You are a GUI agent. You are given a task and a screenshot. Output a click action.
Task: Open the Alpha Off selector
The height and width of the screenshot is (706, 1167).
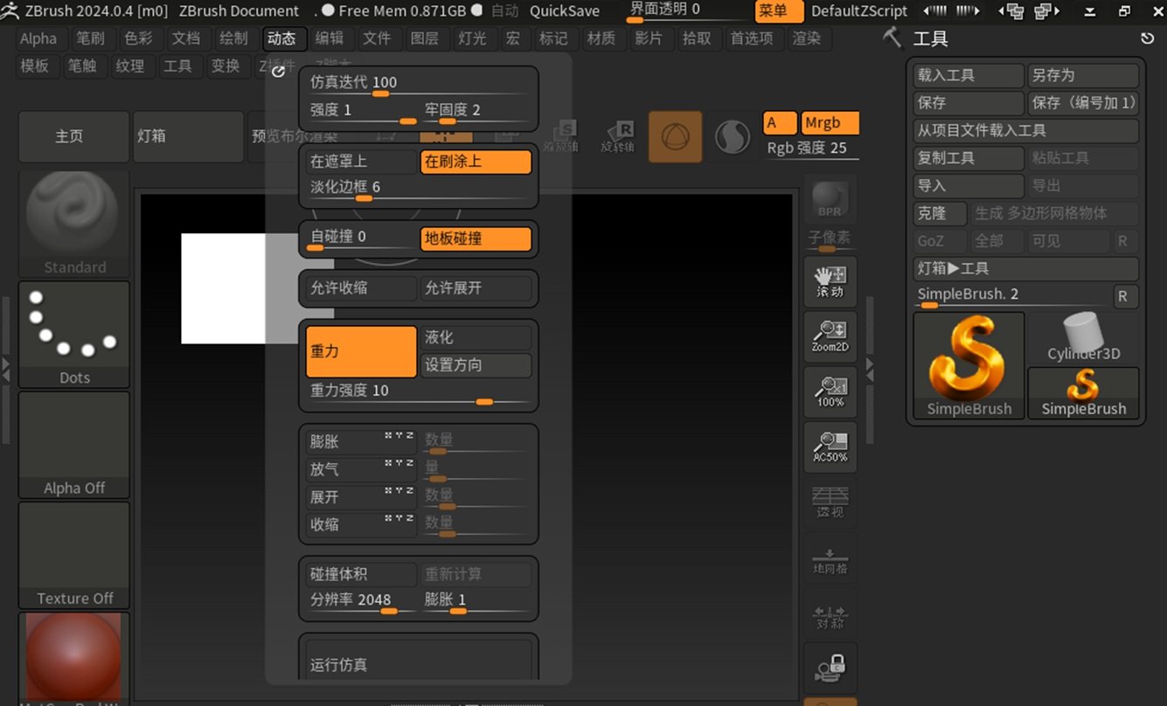(74, 445)
